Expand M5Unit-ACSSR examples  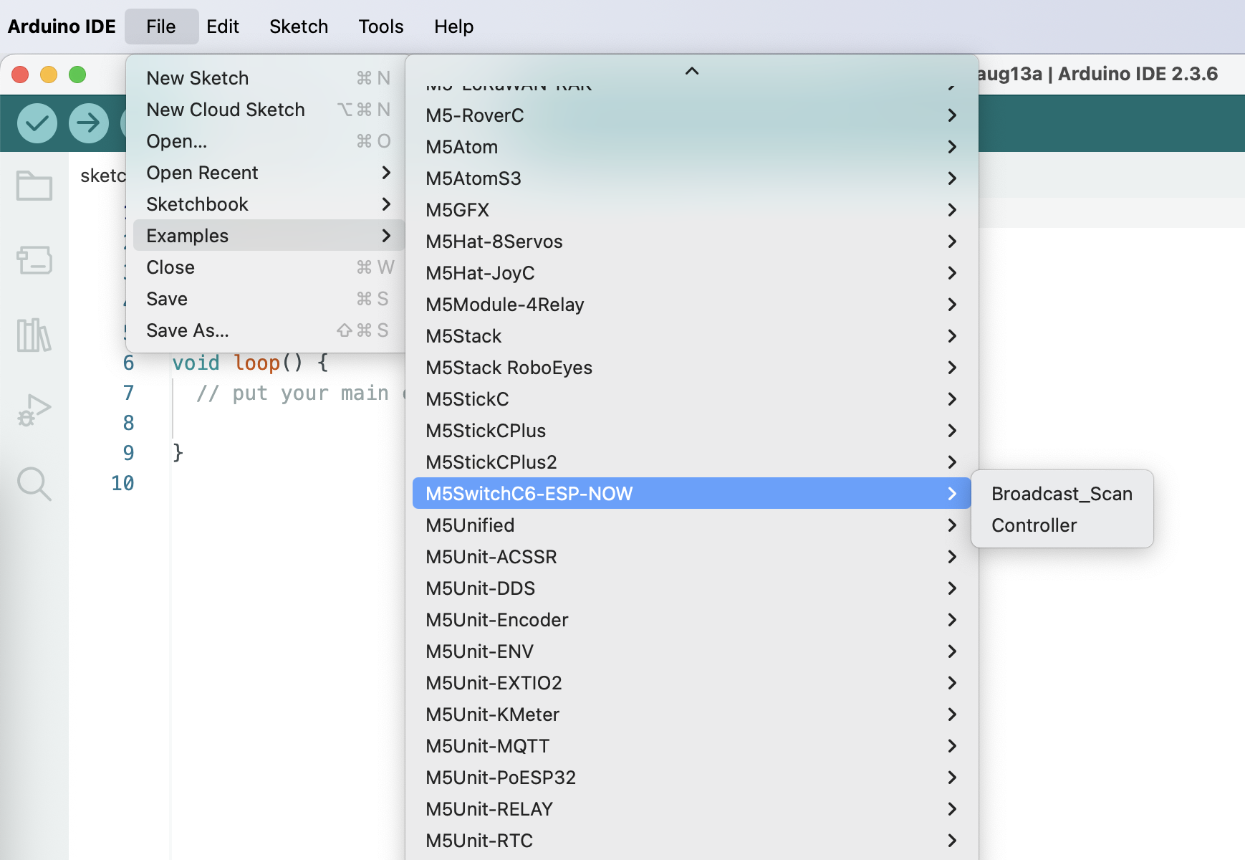pos(692,557)
